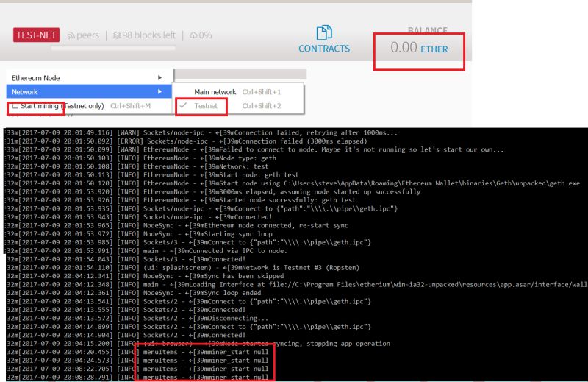Click the cloud download progress icon
Screen dimensions: 588x382
pos(193,35)
